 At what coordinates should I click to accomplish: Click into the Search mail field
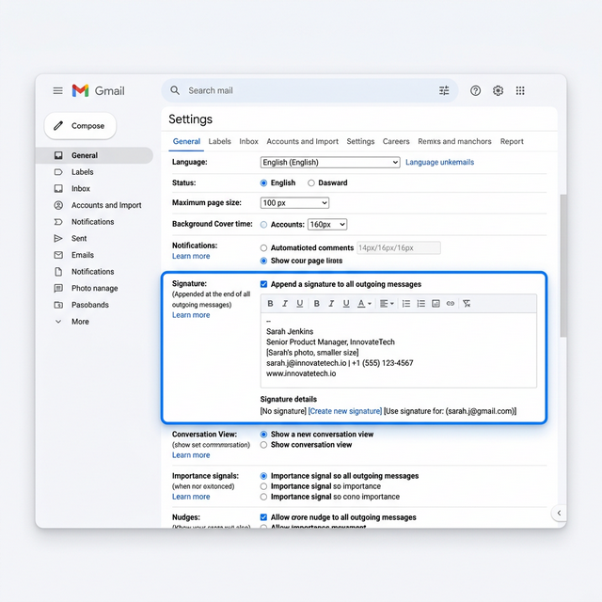308,90
